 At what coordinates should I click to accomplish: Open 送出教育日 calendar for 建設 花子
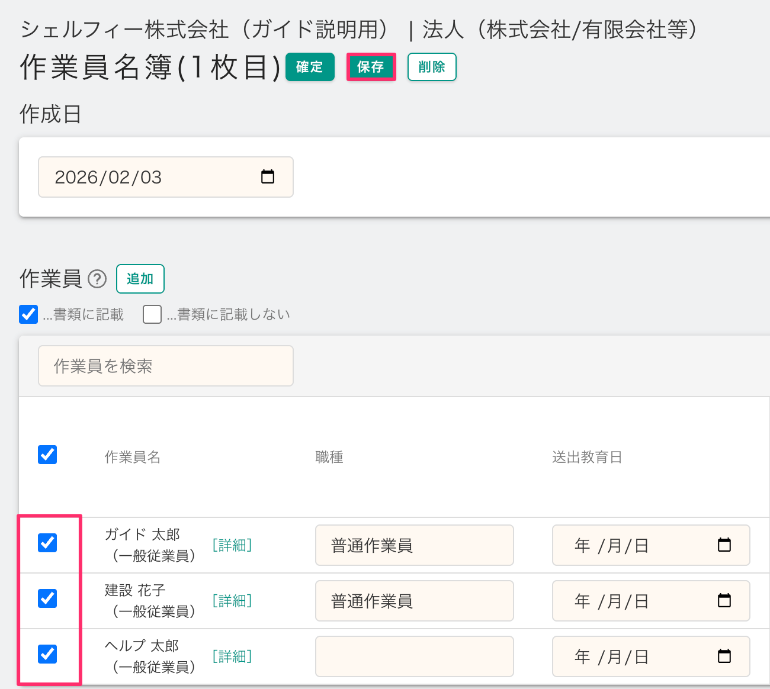724,601
